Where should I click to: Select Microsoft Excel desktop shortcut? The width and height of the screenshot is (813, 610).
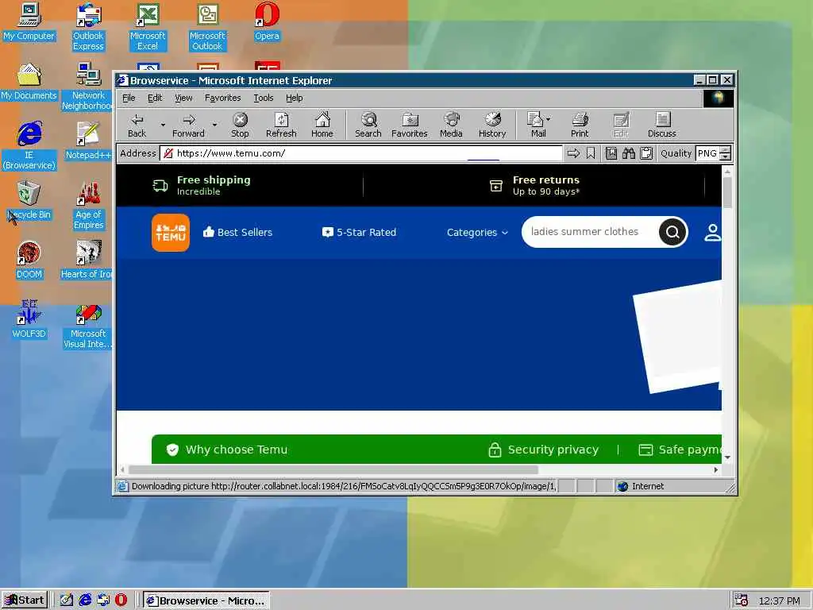[x=148, y=27]
